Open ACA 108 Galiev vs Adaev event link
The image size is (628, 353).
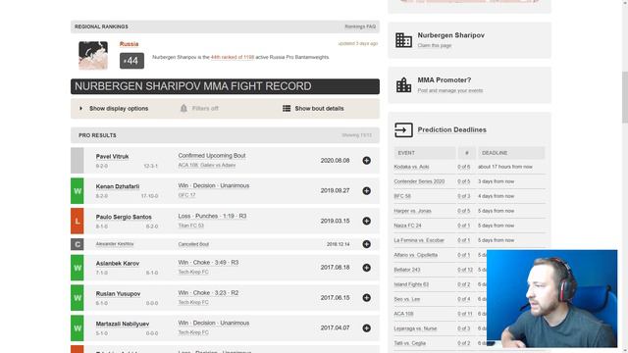pos(207,165)
